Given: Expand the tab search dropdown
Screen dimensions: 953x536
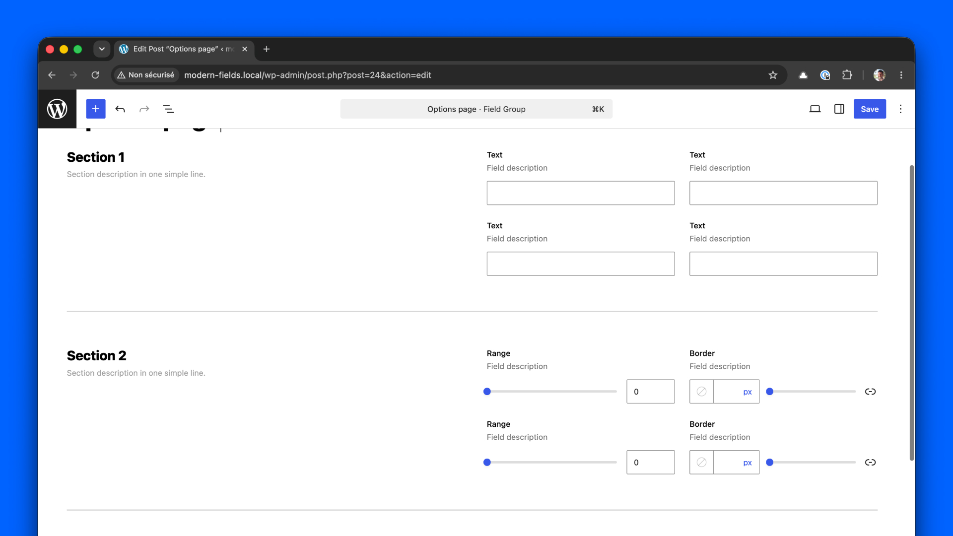Looking at the screenshot, I should 102,49.
